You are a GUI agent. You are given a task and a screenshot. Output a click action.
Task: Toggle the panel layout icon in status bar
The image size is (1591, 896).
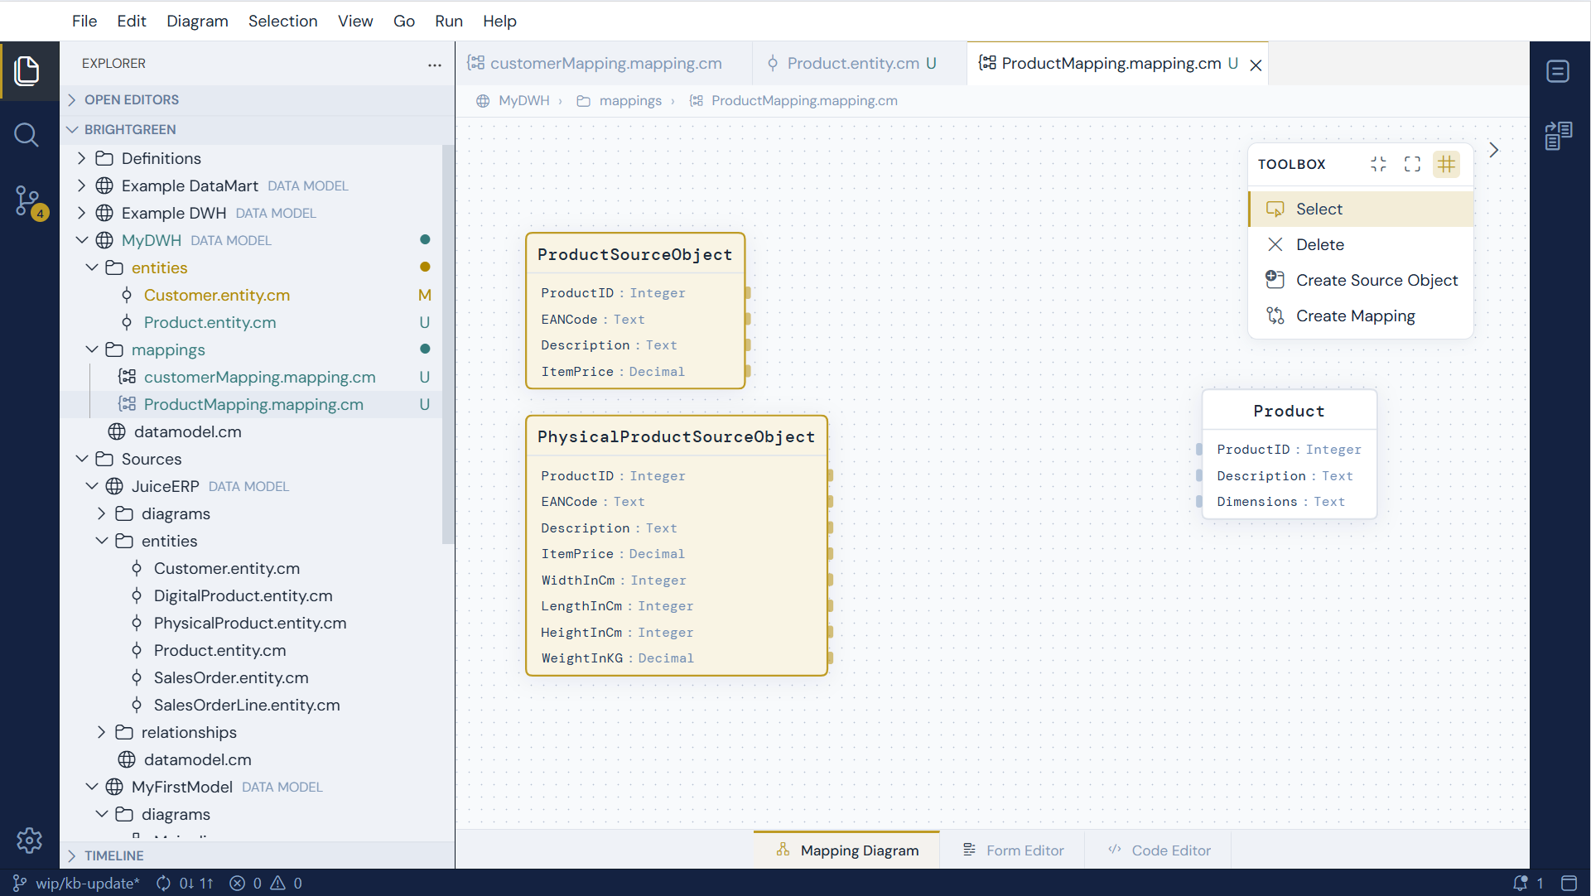(1569, 884)
